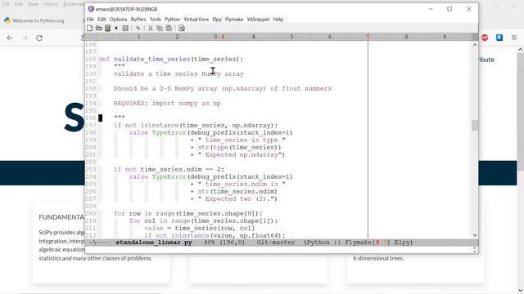Viewport: 524px width, 294px height.
Task: Click the blue extension icon in browser toolbar
Action: (x=499, y=38)
